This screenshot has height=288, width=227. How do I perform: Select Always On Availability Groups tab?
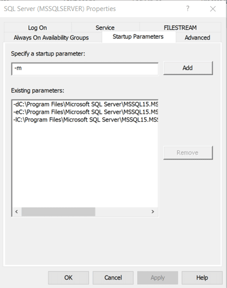point(51,38)
